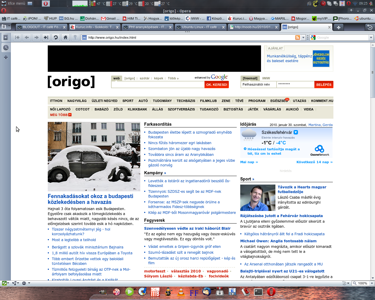The width and height of the screenshot is (375, 300).
Task: Launch VLC from the dock
Action: click(x=181, y=292)
